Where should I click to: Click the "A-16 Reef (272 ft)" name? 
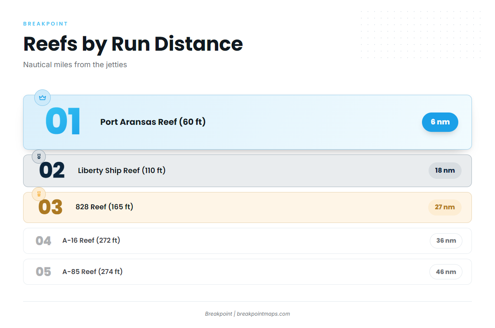click(x=91, y=240)
